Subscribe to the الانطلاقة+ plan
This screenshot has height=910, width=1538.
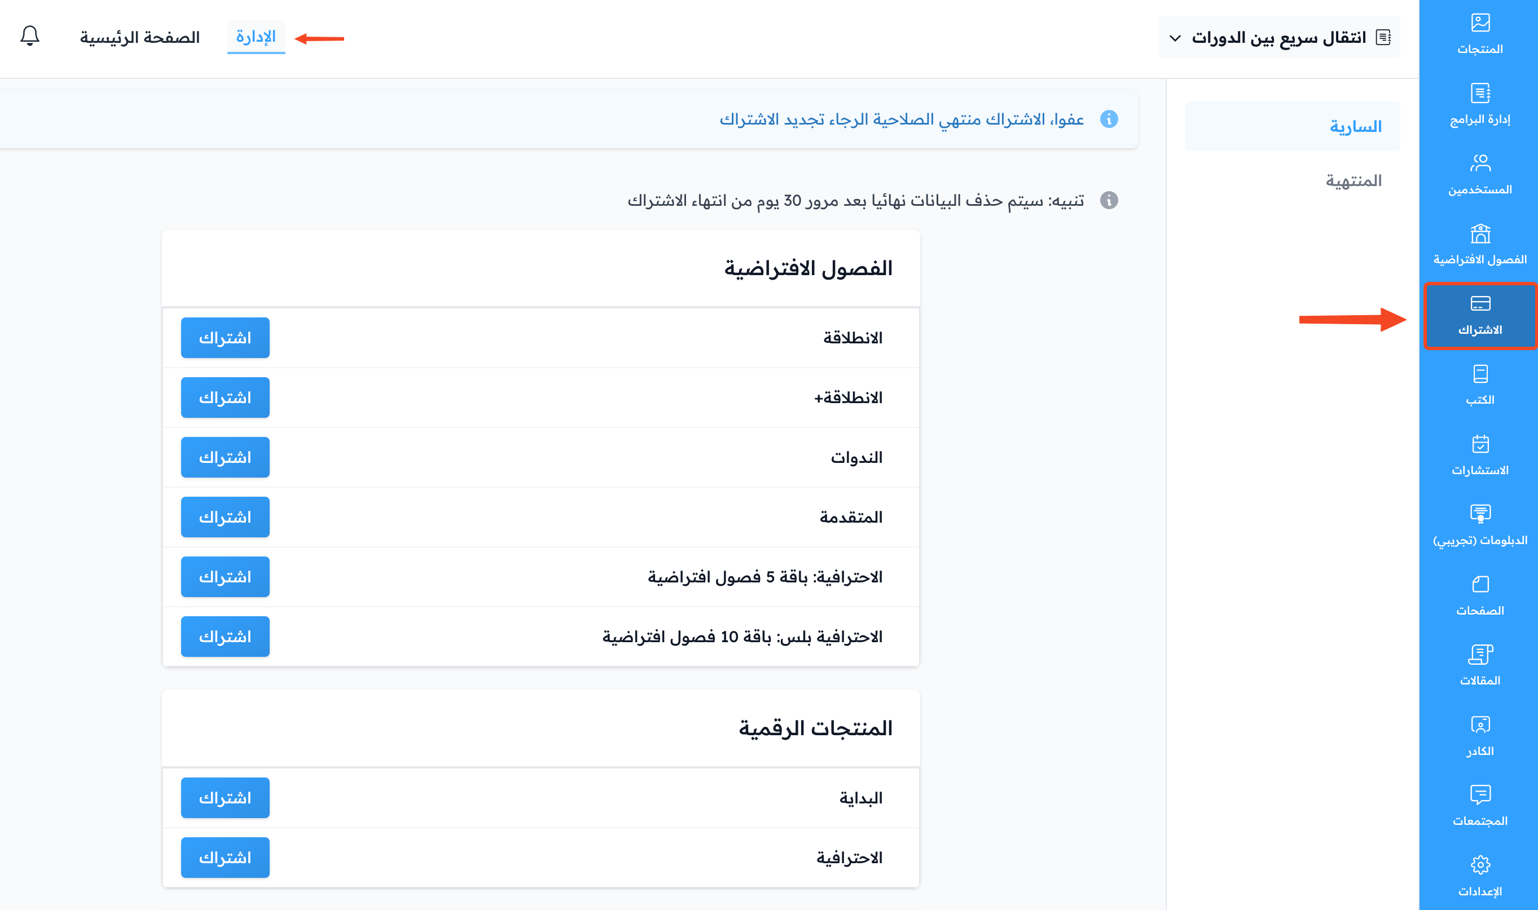[x=225, y=397]
